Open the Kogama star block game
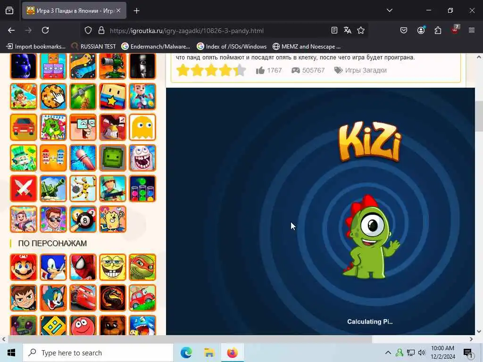 coord(113,96)
